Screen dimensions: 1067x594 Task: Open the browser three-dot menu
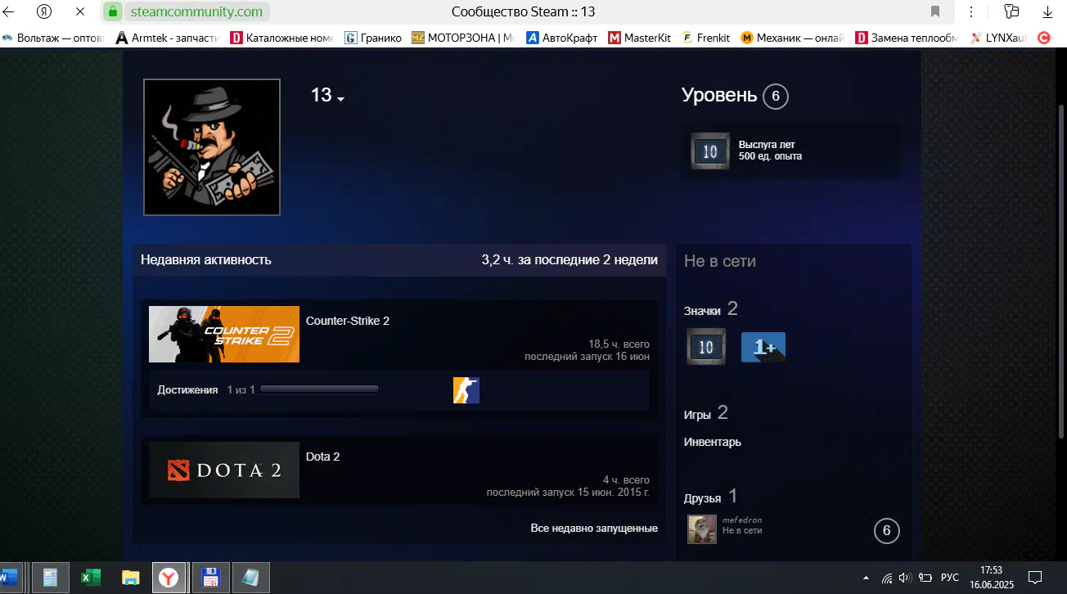click(x=971, y=12)
